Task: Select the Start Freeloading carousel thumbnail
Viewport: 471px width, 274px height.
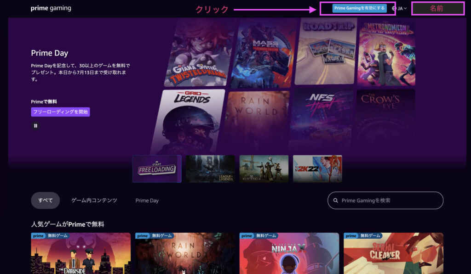Action: coord(157,169)
